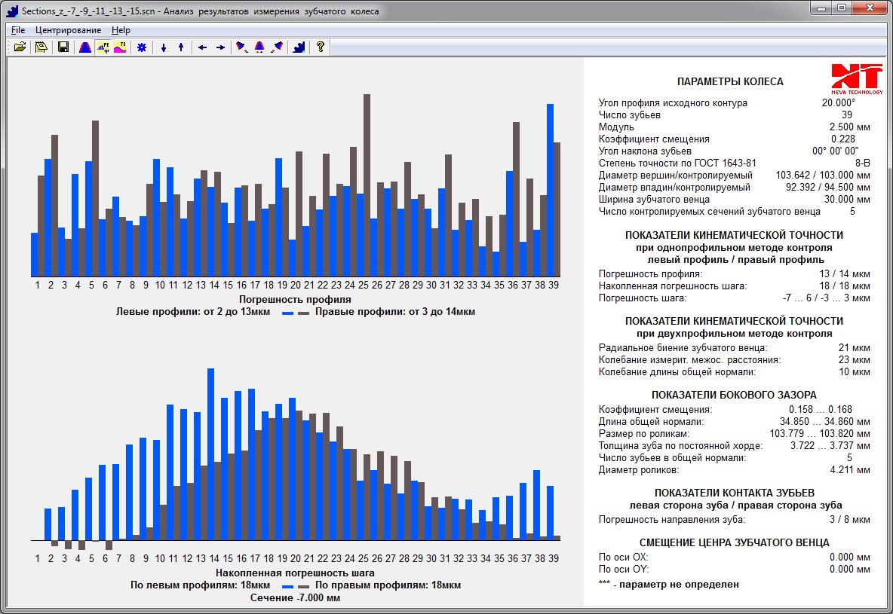Click the gear segment toolbar icon

[299, 47]
